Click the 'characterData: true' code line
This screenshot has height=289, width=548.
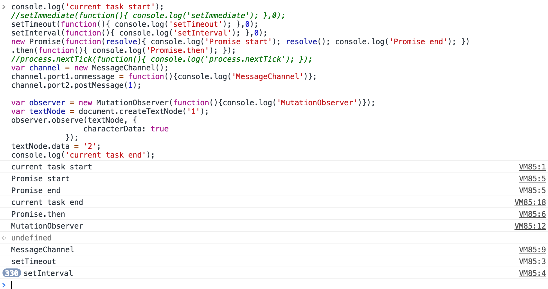126,129
